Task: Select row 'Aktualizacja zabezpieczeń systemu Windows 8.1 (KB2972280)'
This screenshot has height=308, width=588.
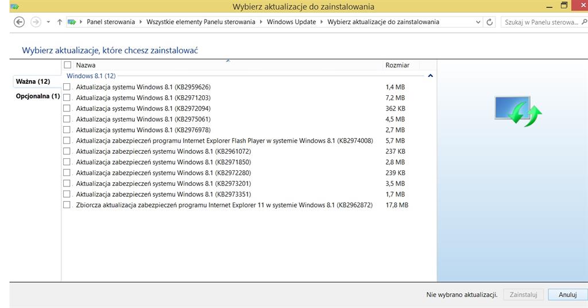Action: [x=164, y=173]
